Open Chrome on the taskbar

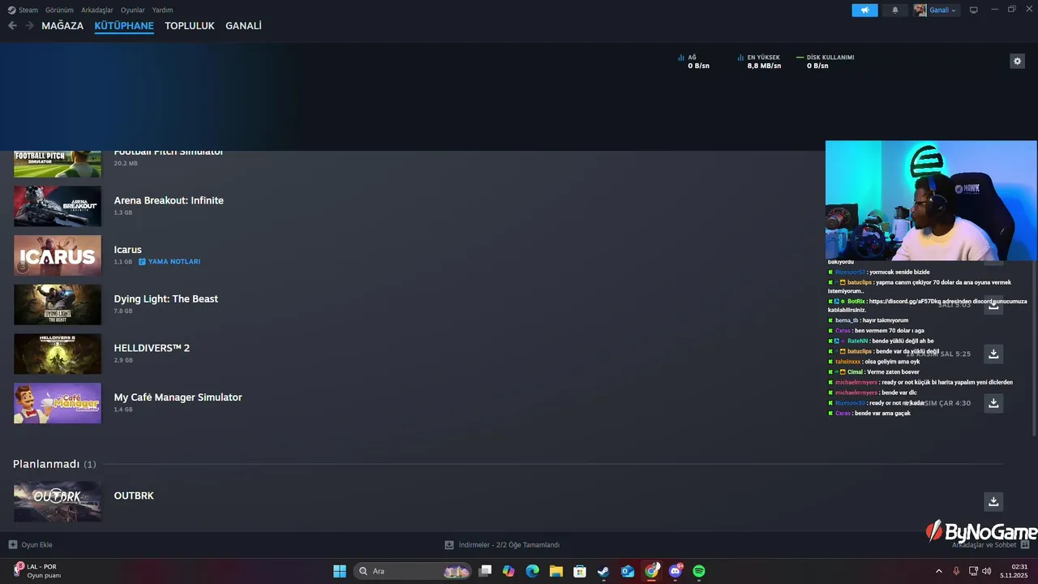[x=652, y=571]
